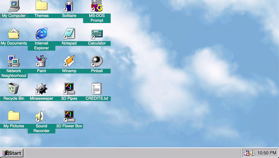279x158 pixels.
Task: Select the MS-DOS Prompt shortcut icon
Action: pos(97,6)
